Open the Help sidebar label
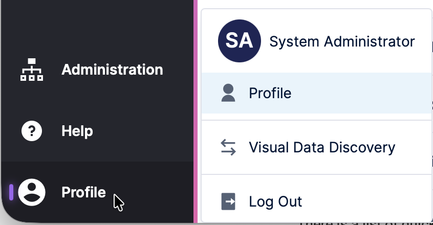This screenshot has width=433, height=225. pyautogui.click(x=77, y=131)
